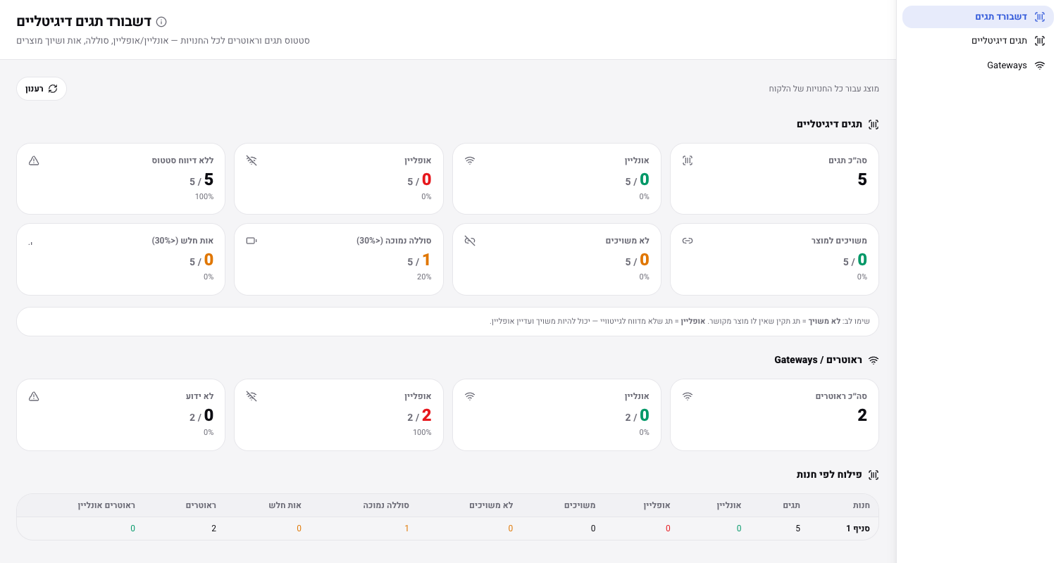
Task: Click the Gateways wifi icon in the sidebar
Action: [x=1039, y=65]
